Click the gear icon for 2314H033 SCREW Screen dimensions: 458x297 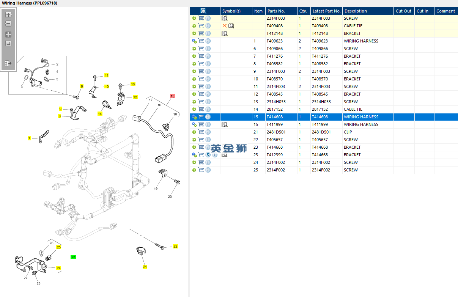click(x=194, y=102)
